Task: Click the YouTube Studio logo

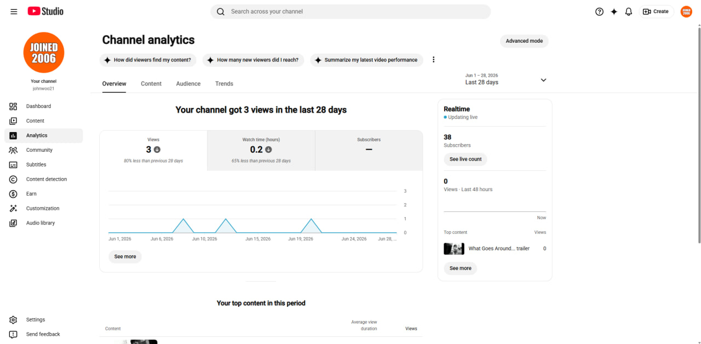Action: pyautogui.click(x=45, y=11)
